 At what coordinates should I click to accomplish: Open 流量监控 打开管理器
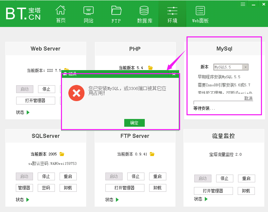click(x=213, y=191)
